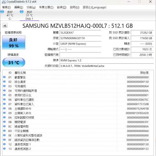Click the 31 °C temperature button
156x156 pixels.
pyautogui.click(x=14, y=62)
